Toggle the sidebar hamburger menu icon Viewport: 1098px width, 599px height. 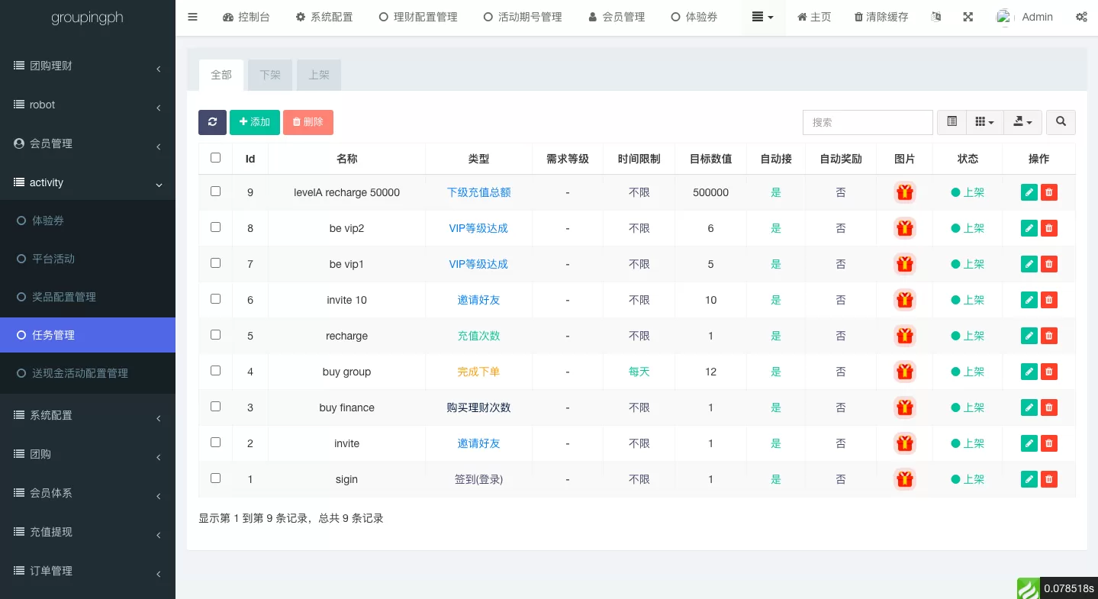pos(192,17)
